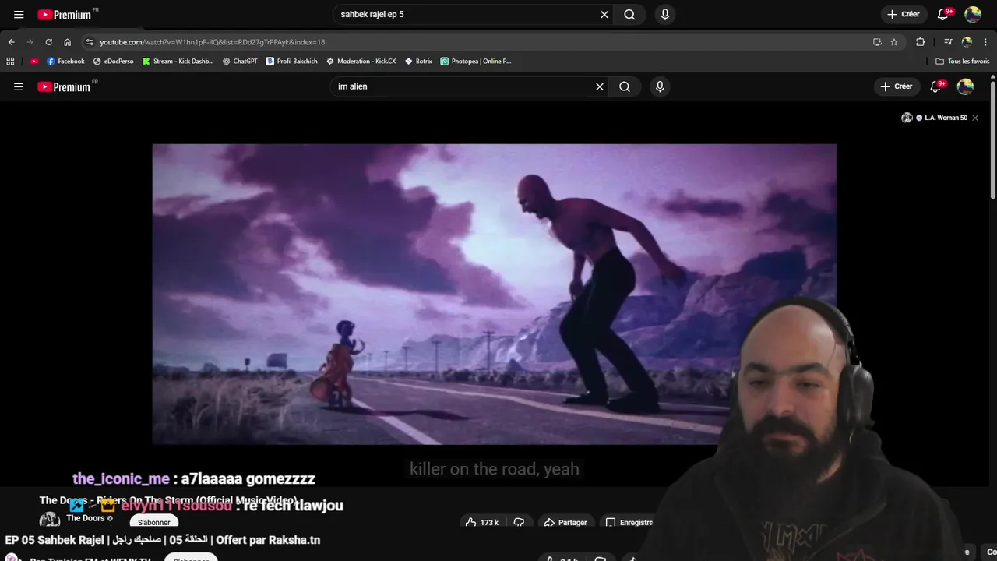Expand the 'Tous les favoris' bookmarks folder

click(962, 61)
